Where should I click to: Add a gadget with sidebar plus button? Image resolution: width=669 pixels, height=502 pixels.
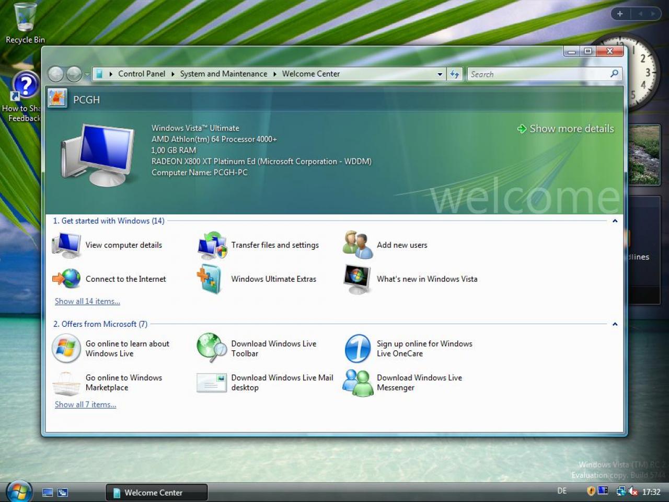tap(620, 14)
